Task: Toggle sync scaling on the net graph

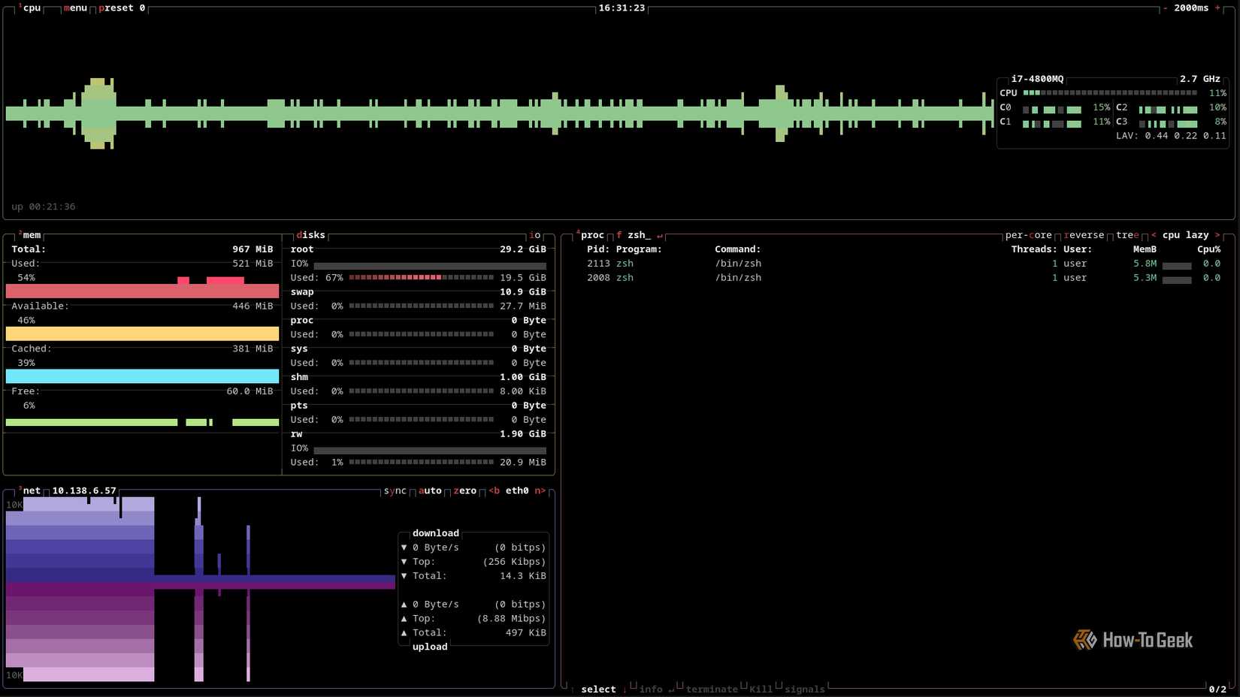Action: click(395, 490)
